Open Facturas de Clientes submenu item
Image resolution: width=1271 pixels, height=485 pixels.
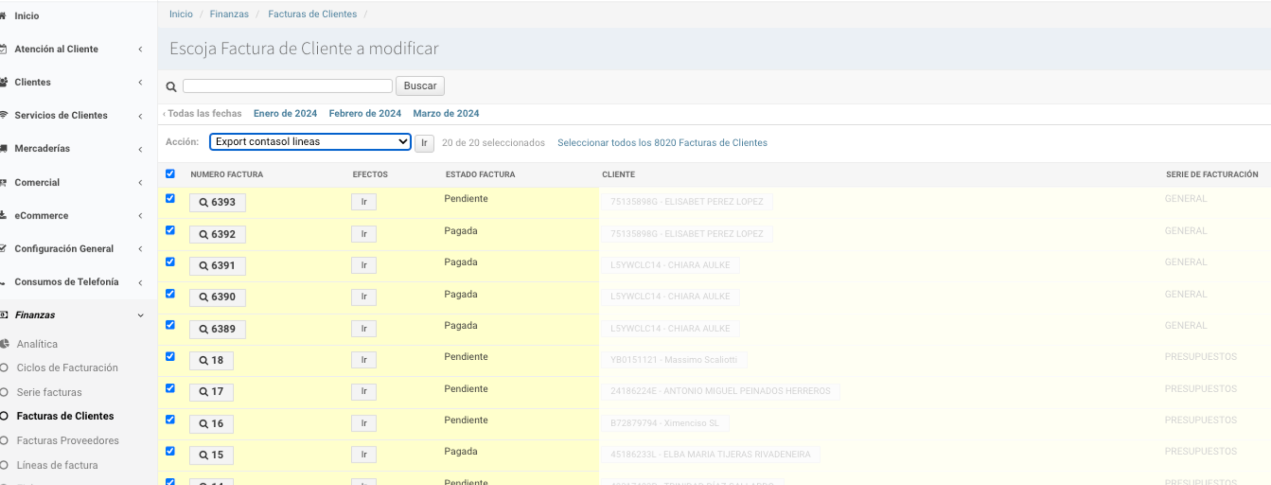click(x=65, y=416)
